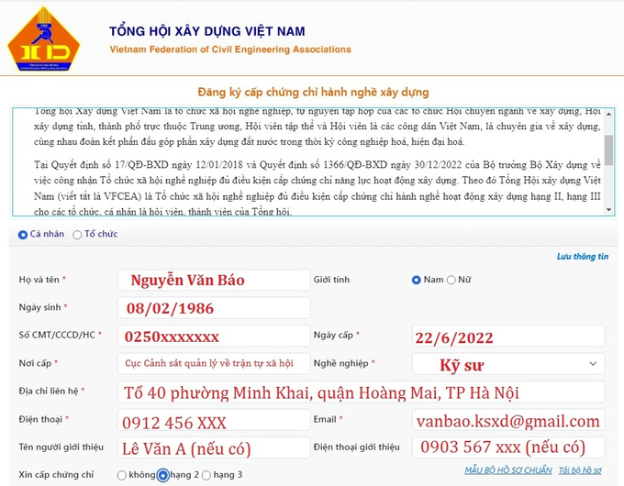This screenshot has height=486, width=624.
Task: Click the Giới tính label
Action: (x=331, y=280)
